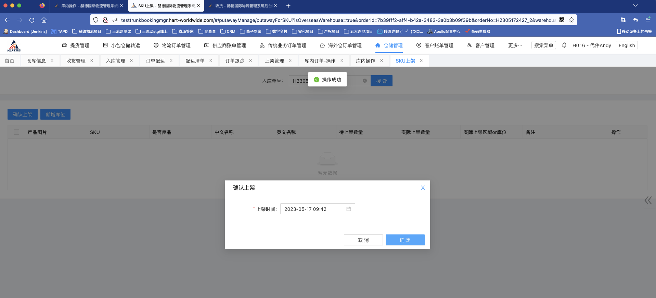The width and height of the screenshot is (656, 298).
Task: Click the 确定 button in dialog
Action: [405, 240]
